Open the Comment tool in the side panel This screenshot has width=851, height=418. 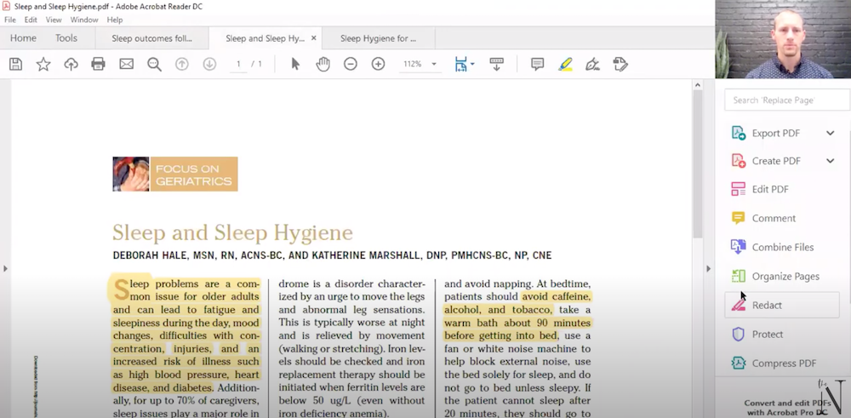[x=774, y=218]
